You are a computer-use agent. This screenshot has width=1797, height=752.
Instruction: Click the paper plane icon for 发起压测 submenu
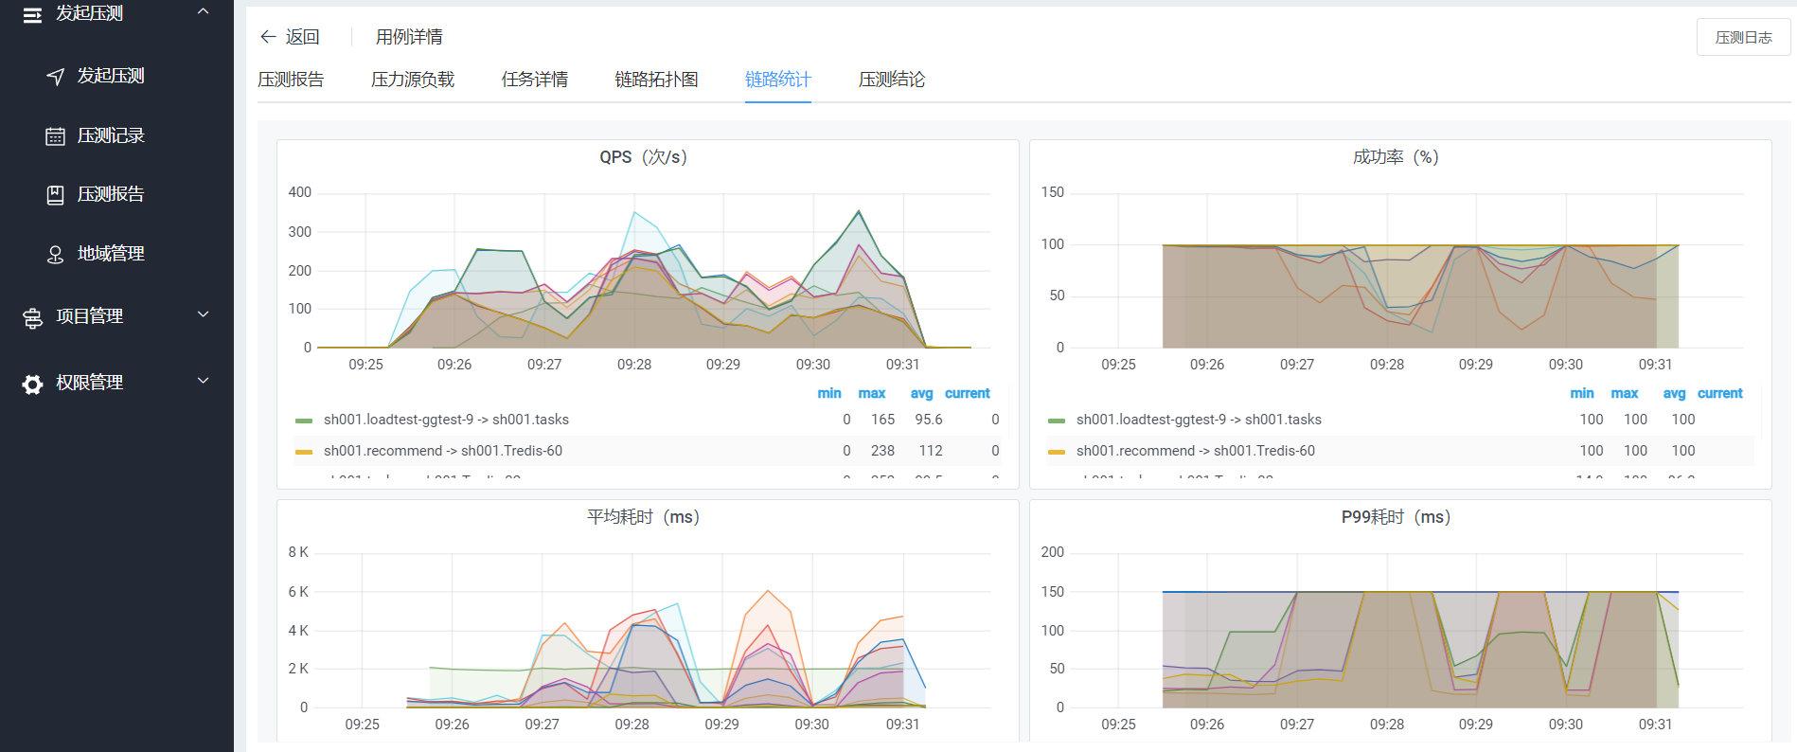pyautogui.click(x=56, y=77)
